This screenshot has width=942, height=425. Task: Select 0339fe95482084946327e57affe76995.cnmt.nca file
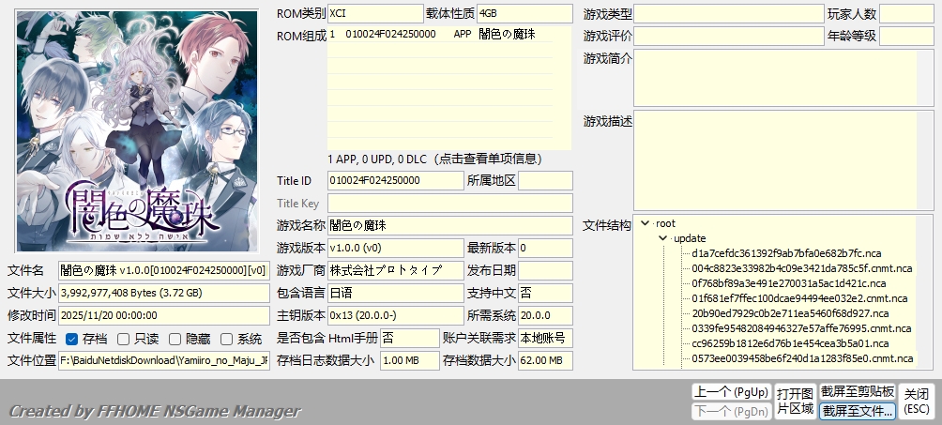(x=801, y=328)
